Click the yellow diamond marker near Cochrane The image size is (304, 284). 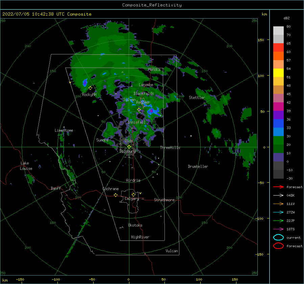116,195
